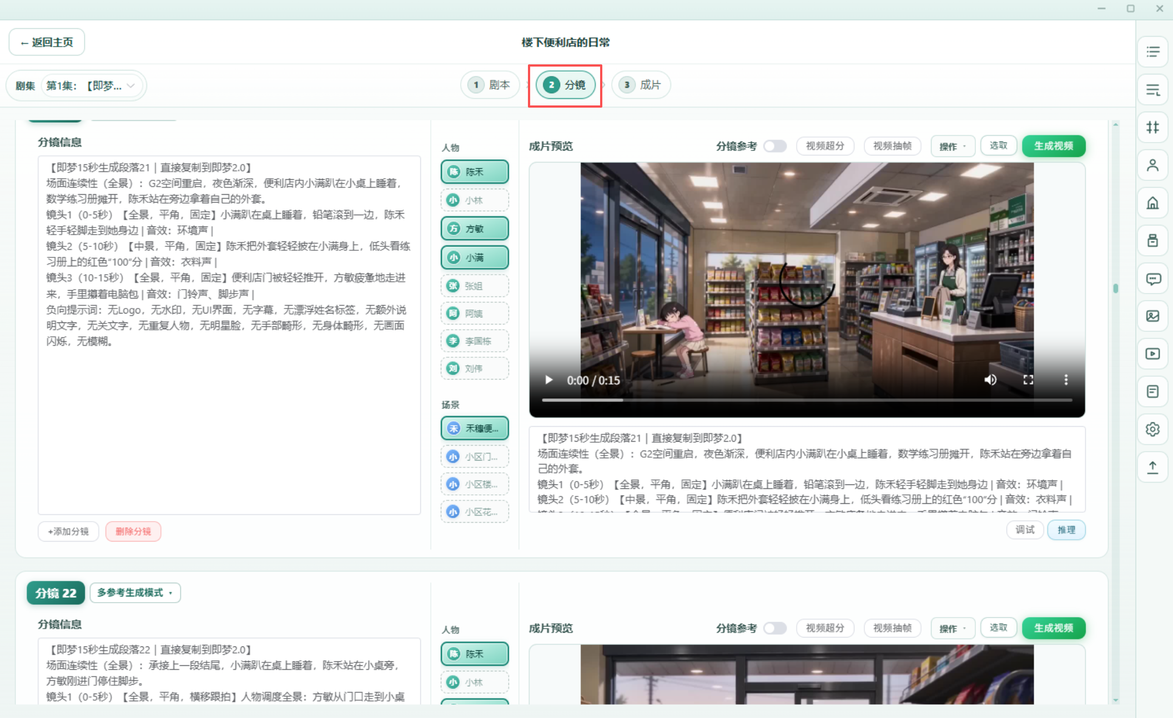This screenshot has height=718, width=1173.
Task: Click into shot 21 分镜信息 text area
Action: [229, 335]
